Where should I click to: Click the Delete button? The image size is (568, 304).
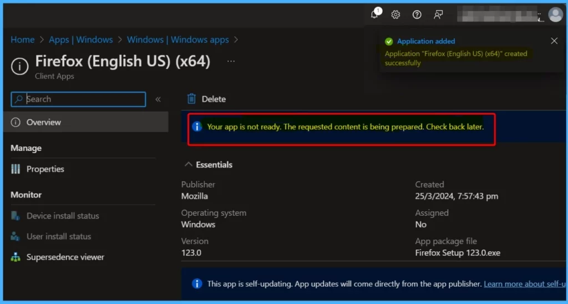click(x=206, y=99)
